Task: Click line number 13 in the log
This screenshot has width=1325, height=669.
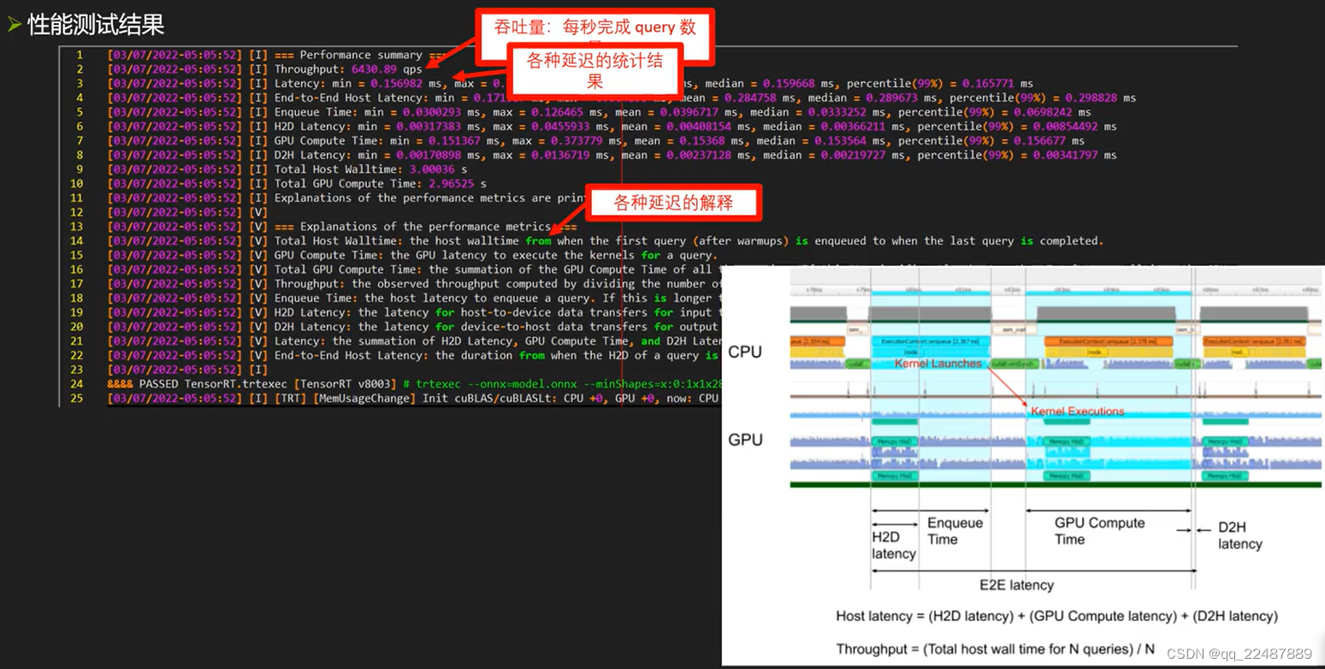Action: pos(77,227)
